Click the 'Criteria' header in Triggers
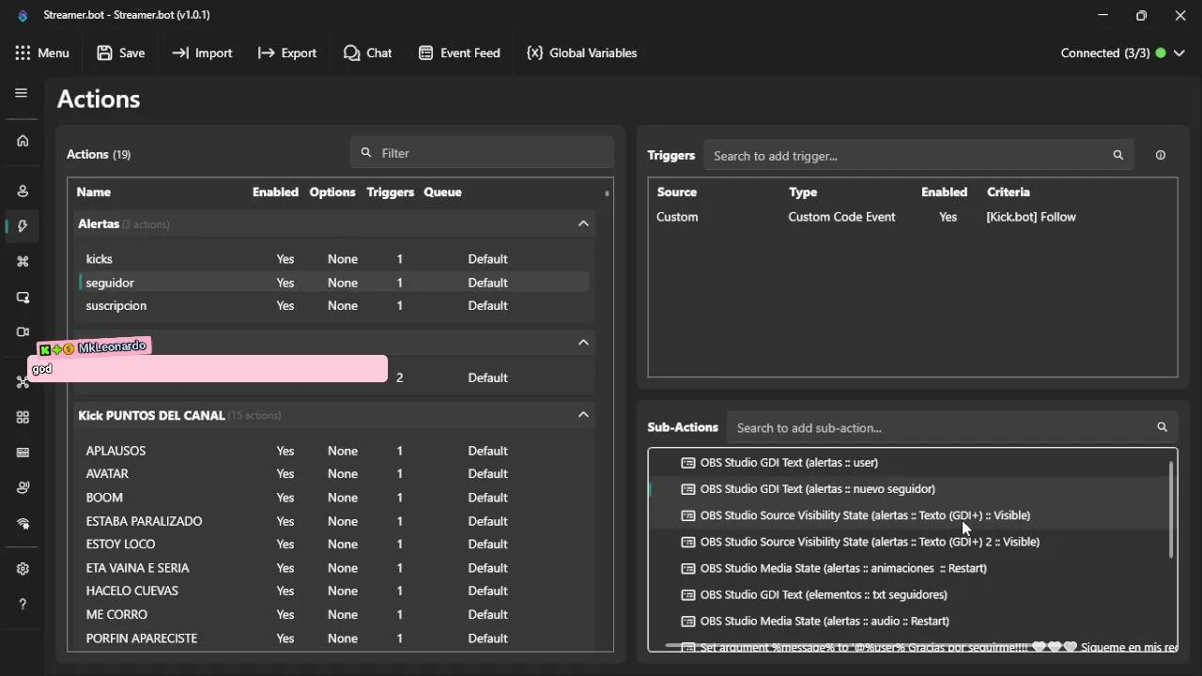1202x676 pixels. 1009,192
